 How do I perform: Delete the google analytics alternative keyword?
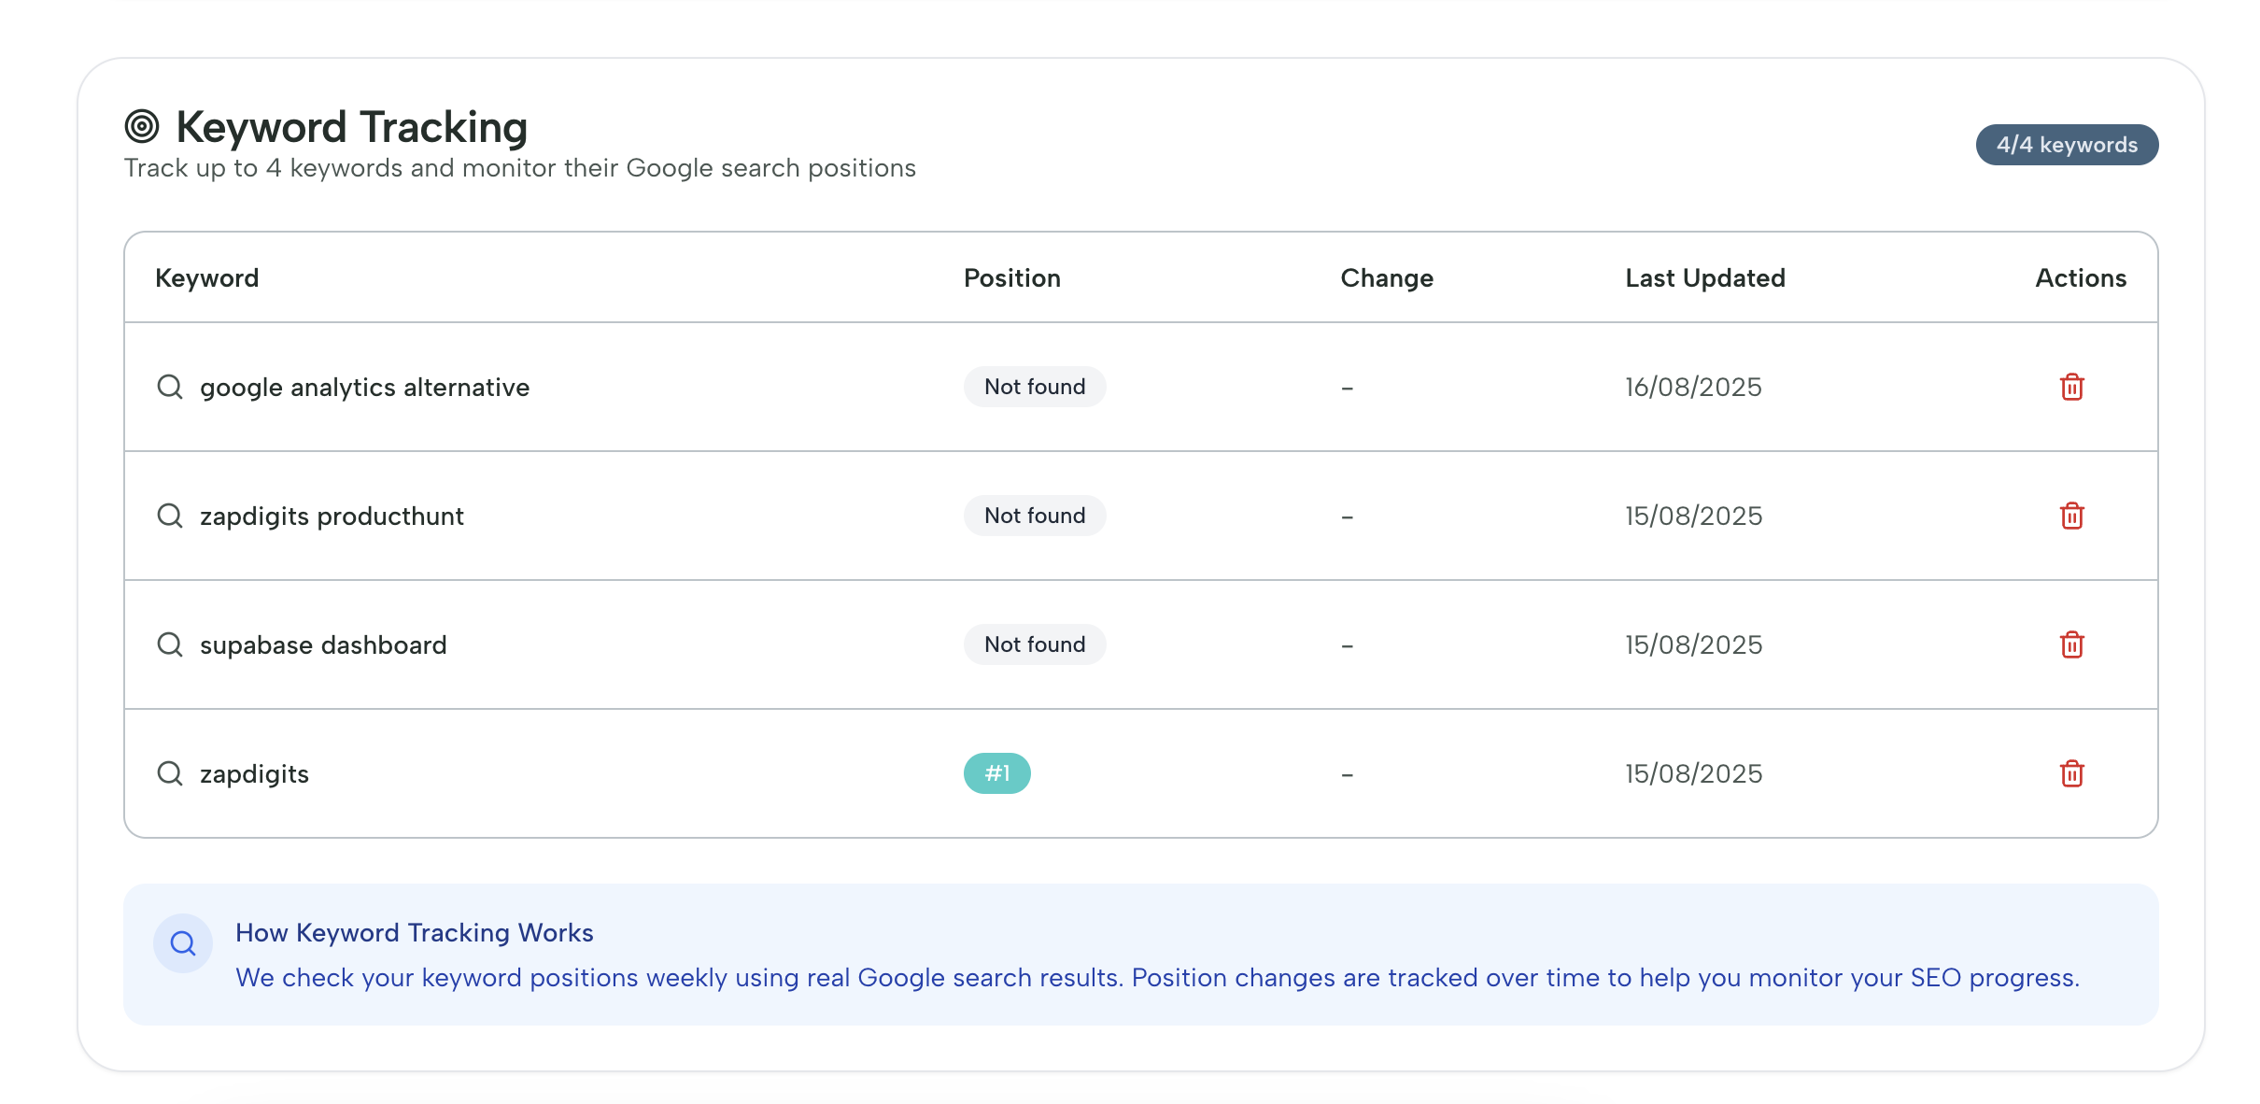(2071, 387)
